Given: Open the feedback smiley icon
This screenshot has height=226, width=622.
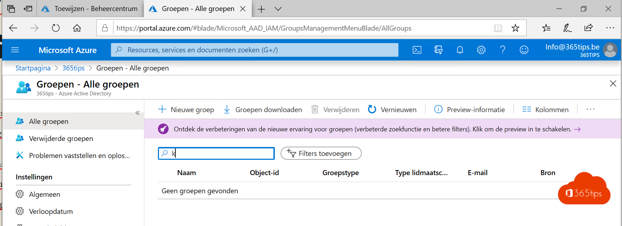Looking at the screenshot, I should (x=524, y=50).
